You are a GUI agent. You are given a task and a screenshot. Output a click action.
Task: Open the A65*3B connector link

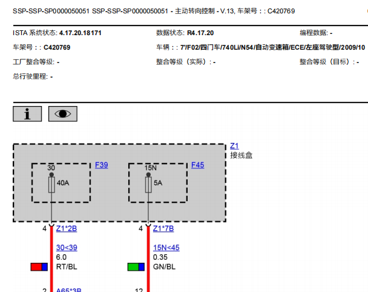click(69, 290)
